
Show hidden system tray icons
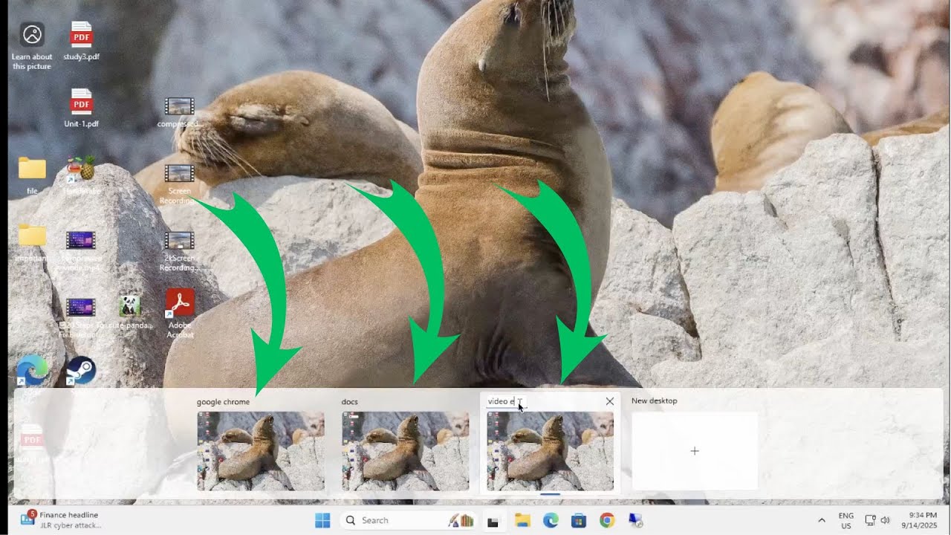point(822,520)
